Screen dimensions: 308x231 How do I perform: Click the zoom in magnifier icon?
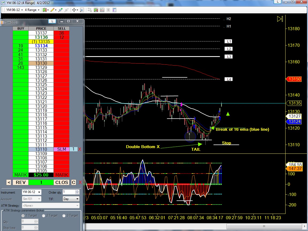(x=60, y=10)
